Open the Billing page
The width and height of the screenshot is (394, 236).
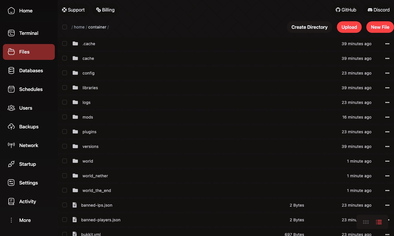pyautogui.click(x=105, y=10)
